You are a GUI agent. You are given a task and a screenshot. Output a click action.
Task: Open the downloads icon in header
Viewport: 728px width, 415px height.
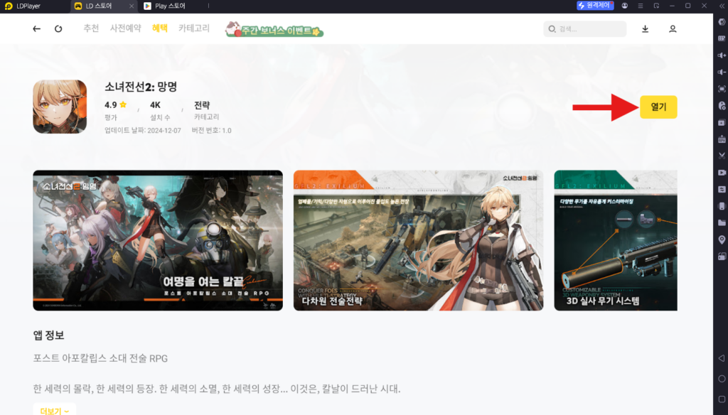click(645, 29)
